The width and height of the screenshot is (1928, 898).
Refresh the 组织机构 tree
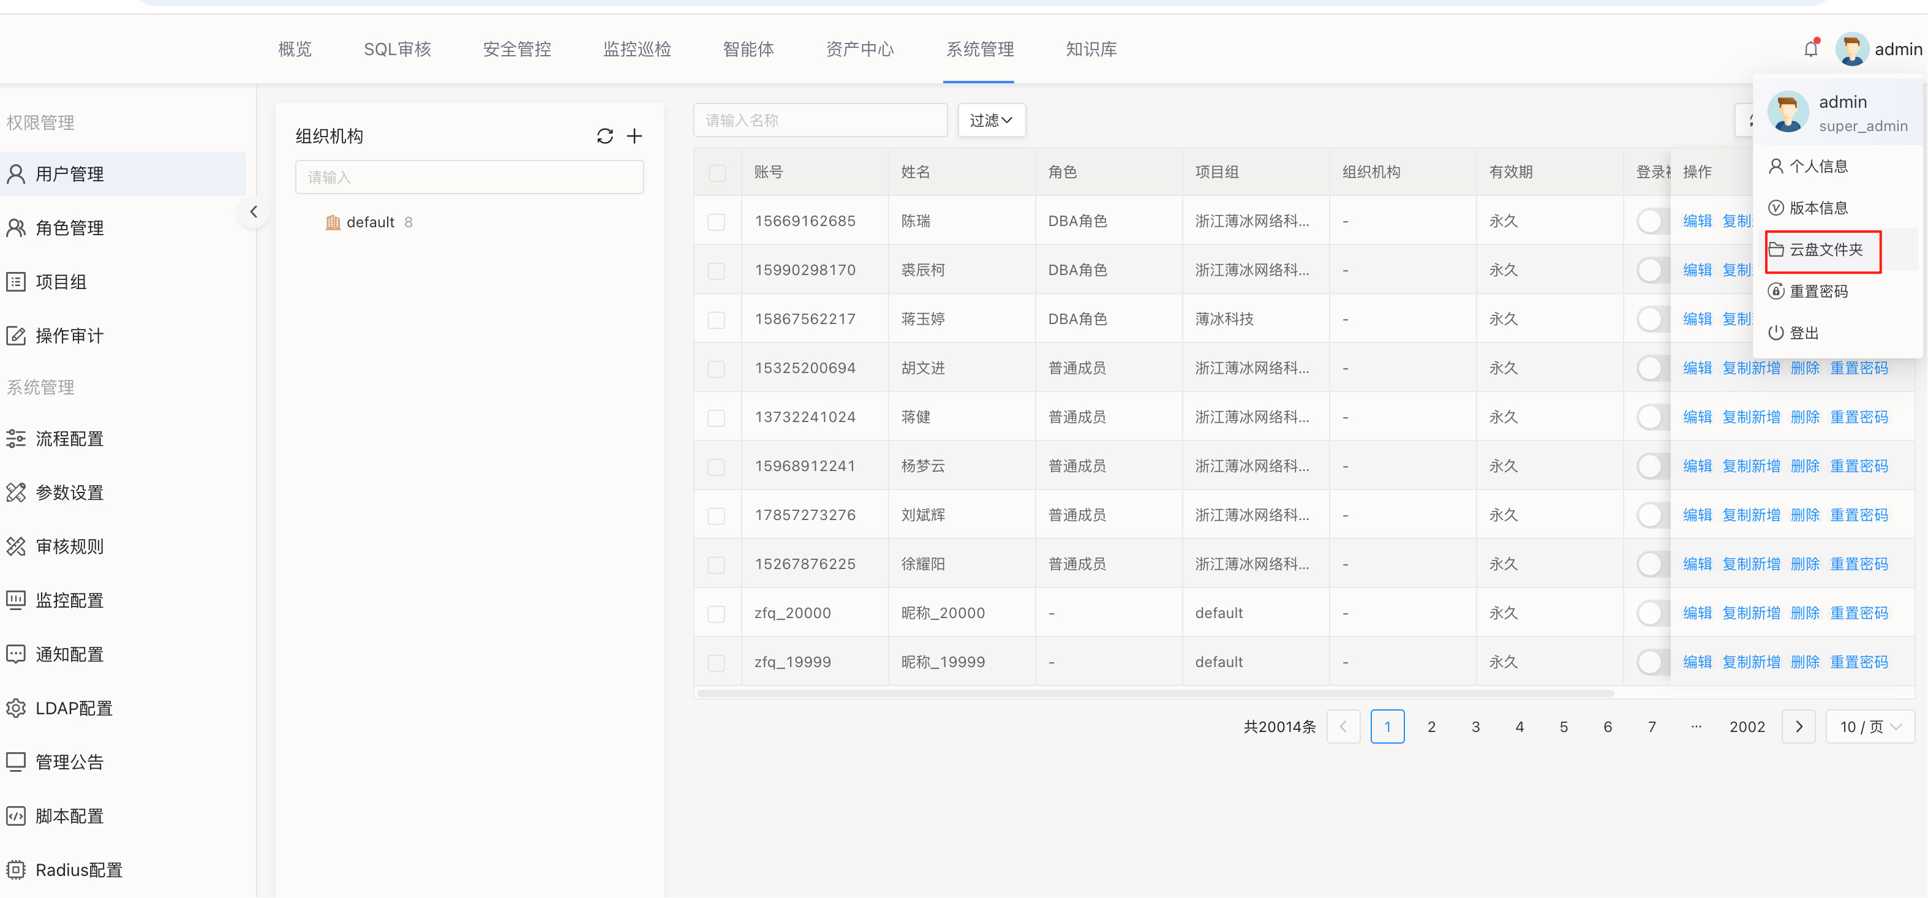pos(604,136)
